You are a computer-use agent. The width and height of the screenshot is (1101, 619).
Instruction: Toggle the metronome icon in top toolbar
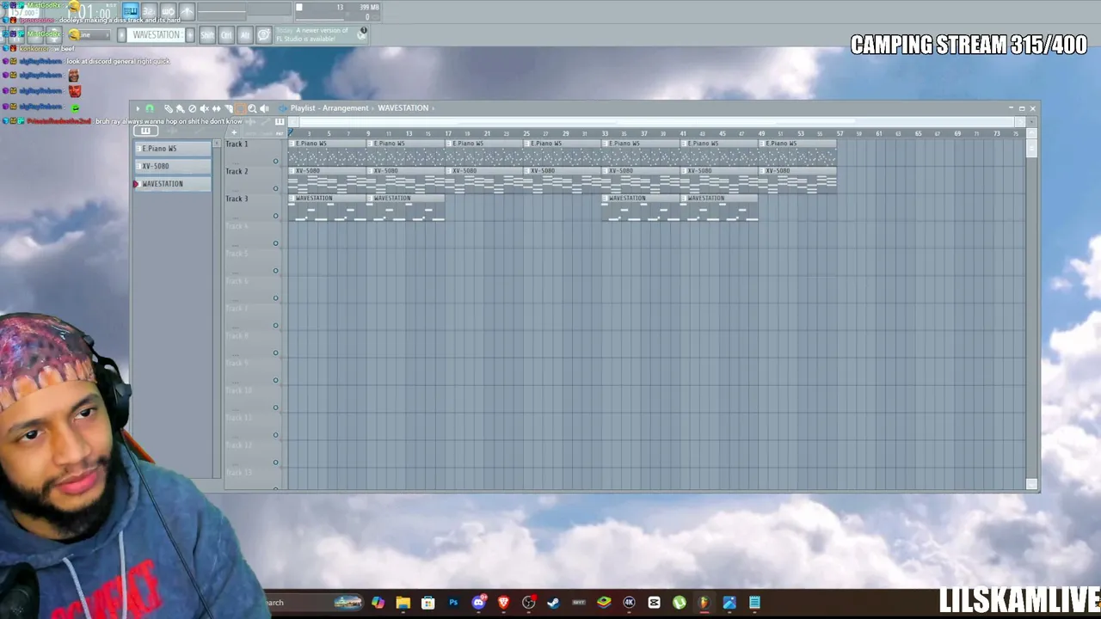(187, 11)
